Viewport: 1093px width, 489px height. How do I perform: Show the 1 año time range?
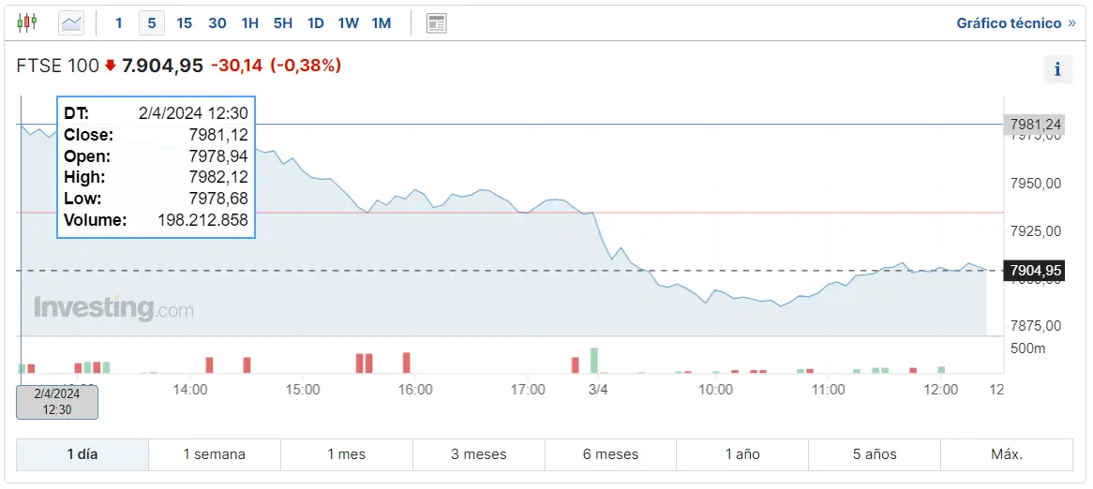[x=742, y=454]
